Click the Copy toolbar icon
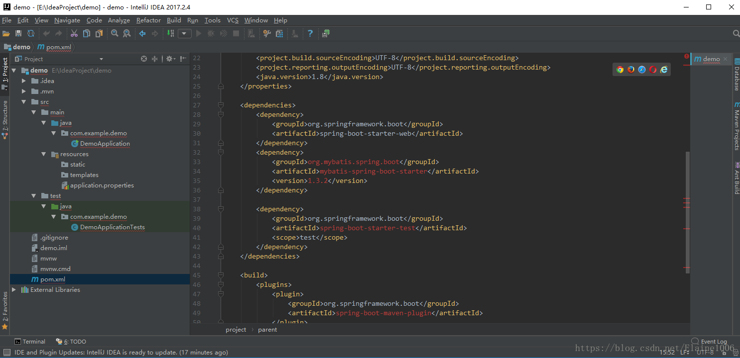The width and height of the screenshot is (740, 358). 87,33
